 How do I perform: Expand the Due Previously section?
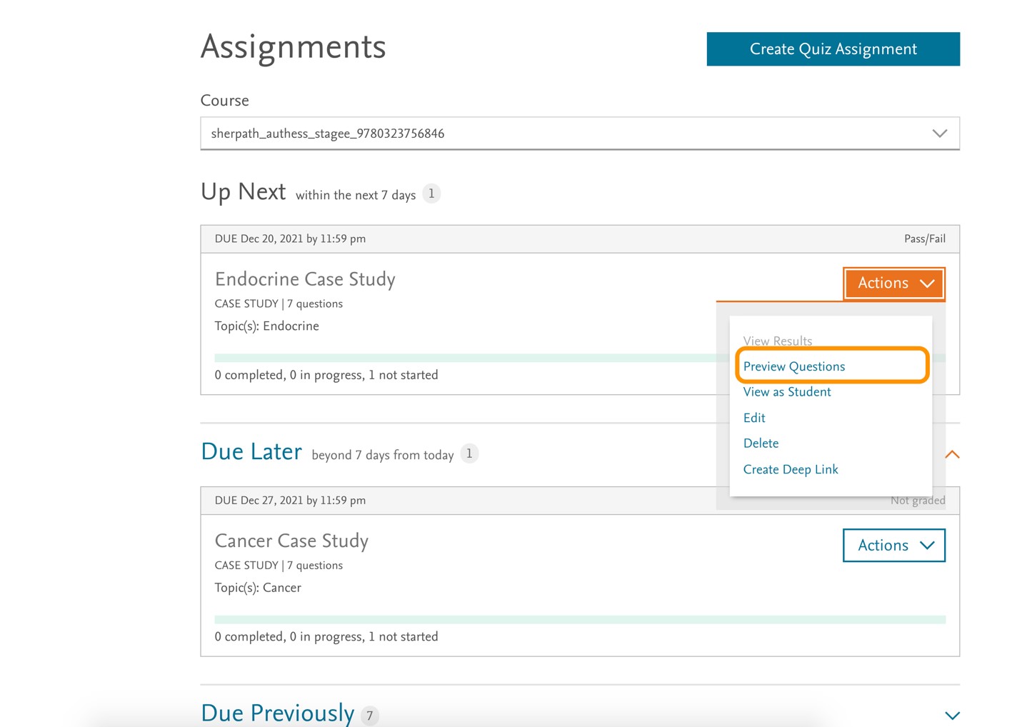coord(952,714)
